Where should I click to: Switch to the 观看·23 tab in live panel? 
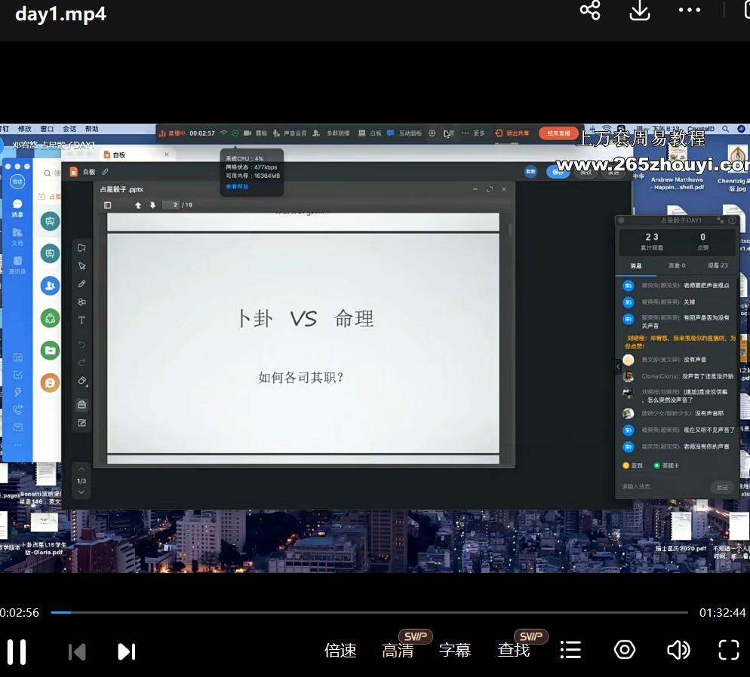[717, 265]
